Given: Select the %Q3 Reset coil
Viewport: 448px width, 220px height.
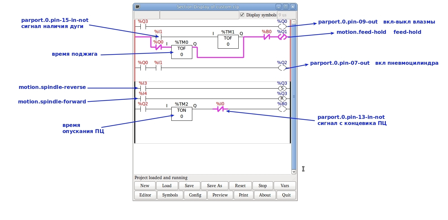Looking at the screenshot, I should click(282, 99).
